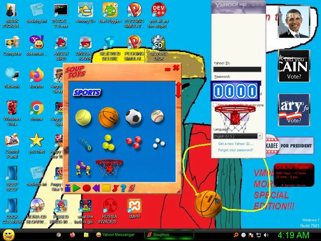Click the Sports category heading
This screenshot has width=321, height=241.
87,93
